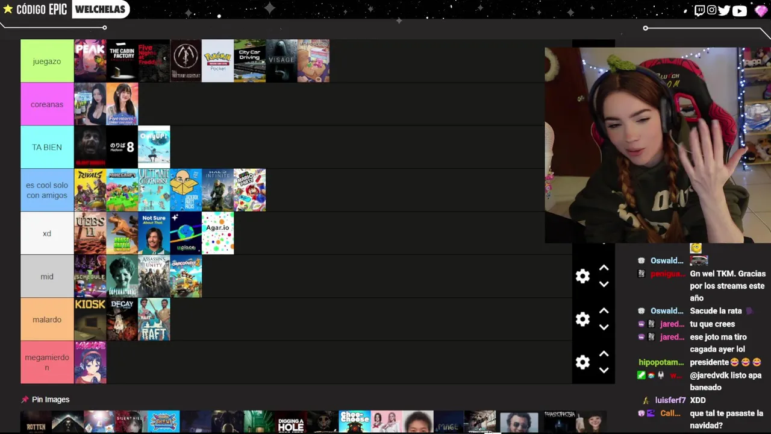771x434 pixels.
Task: Click the Instagram icon in the overlay
Action: pos(712,10)
